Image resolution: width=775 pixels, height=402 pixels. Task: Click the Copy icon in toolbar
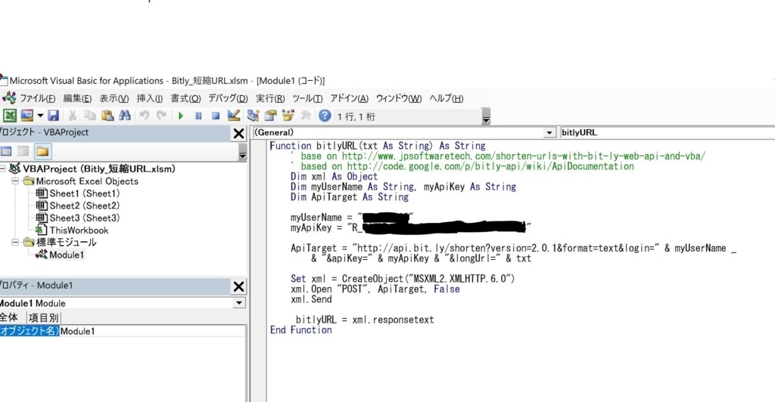point(90,116)
